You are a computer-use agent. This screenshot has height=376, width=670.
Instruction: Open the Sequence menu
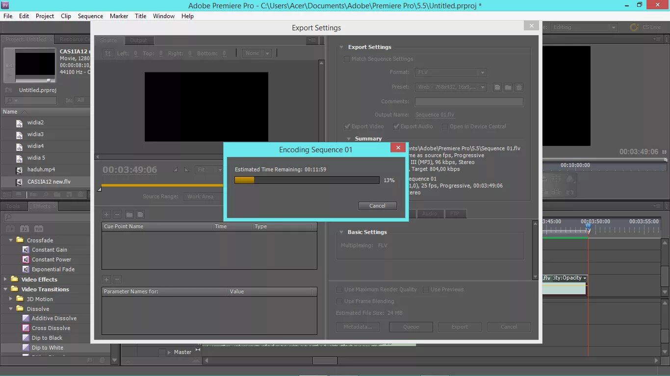coord(90,16)
